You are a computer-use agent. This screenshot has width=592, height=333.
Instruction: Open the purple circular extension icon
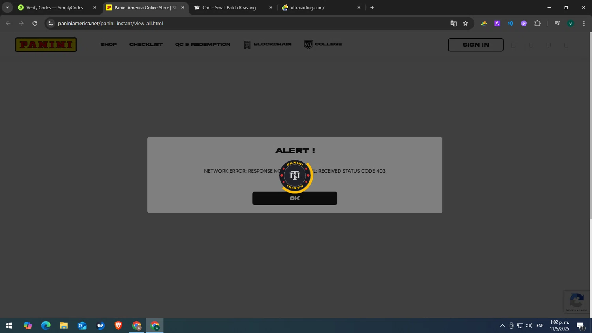(524, 23)
